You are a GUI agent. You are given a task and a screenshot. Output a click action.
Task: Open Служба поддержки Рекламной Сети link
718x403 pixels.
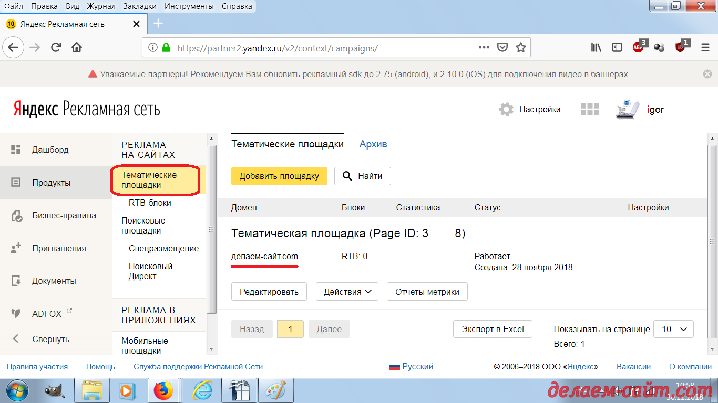tap(198, 367)
